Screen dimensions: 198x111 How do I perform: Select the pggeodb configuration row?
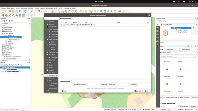(104, 25)
